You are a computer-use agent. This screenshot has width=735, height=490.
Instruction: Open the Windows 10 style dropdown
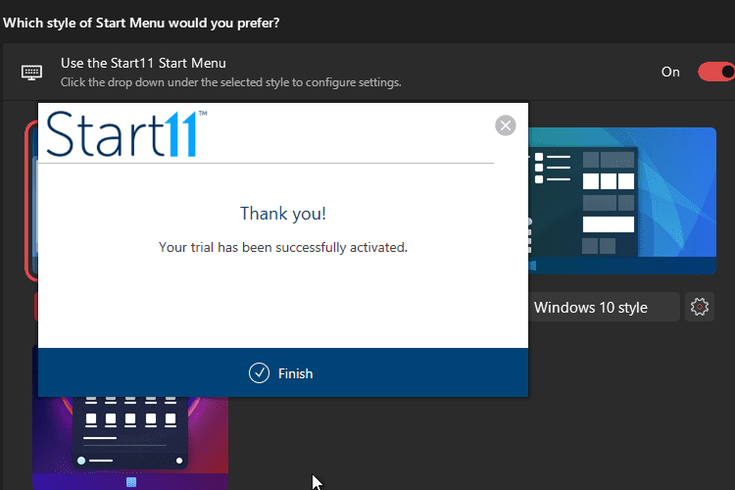[x=604, y=307]
